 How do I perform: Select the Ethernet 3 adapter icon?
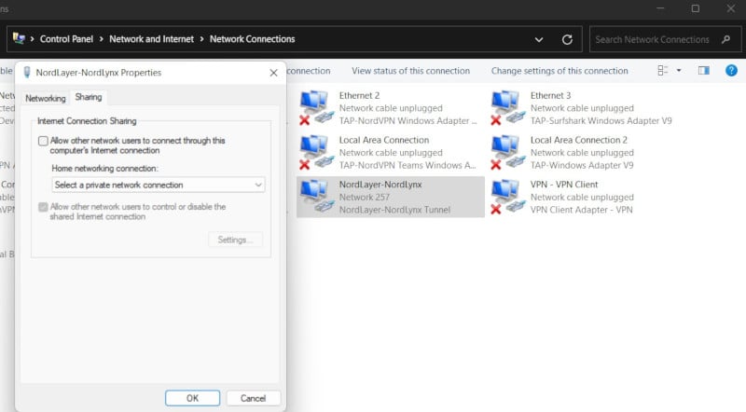[x=507, y=108]
